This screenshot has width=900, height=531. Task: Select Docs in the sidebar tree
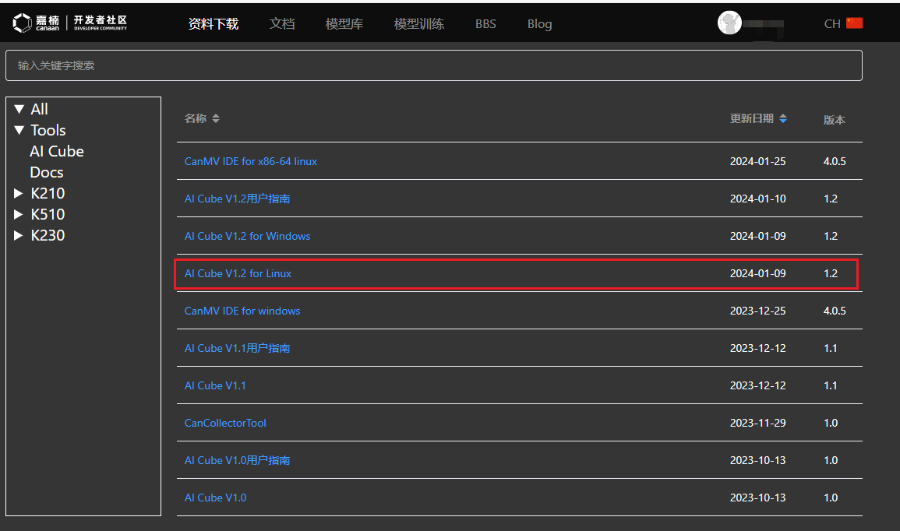47,172
